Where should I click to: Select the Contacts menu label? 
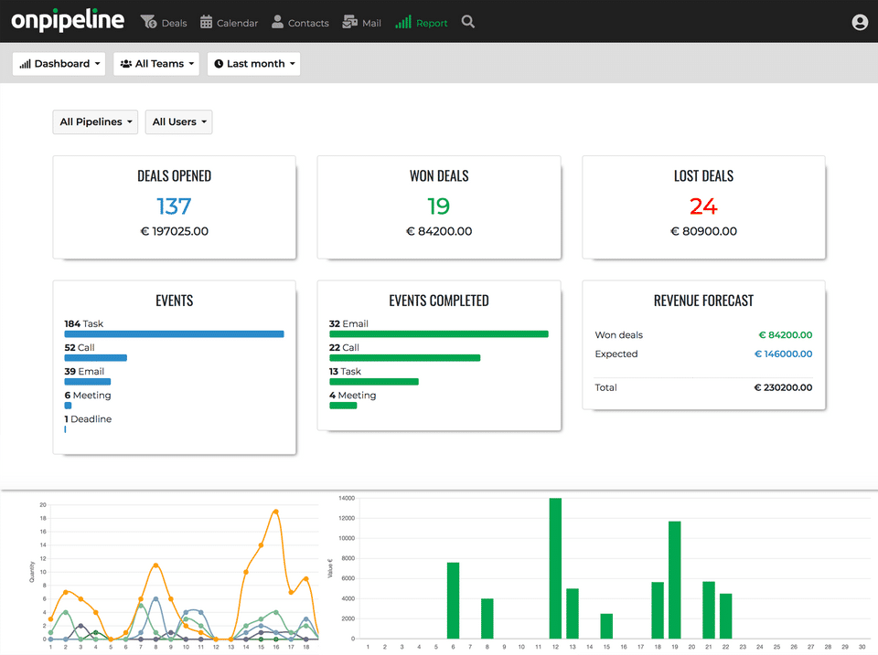pos(308,23)
